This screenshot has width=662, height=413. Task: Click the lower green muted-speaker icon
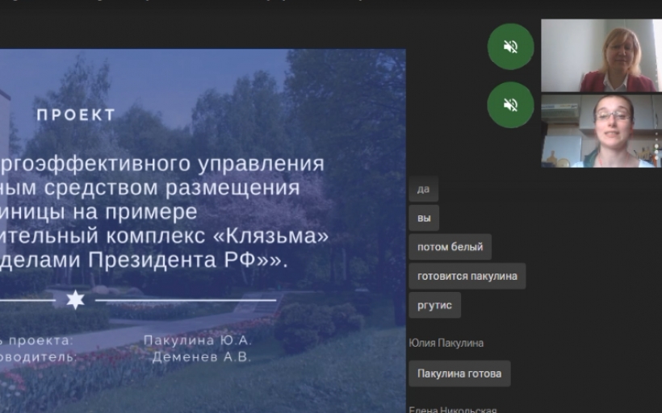point(510,105)
